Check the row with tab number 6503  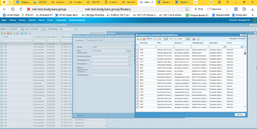(138, 86)
